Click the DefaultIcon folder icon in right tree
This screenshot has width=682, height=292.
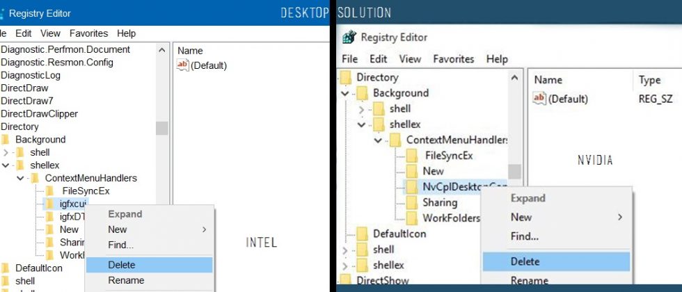(x=363, y=234)
